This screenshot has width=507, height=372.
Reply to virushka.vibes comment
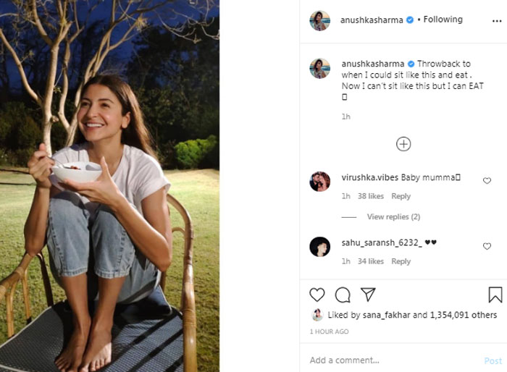click(401, 196)
